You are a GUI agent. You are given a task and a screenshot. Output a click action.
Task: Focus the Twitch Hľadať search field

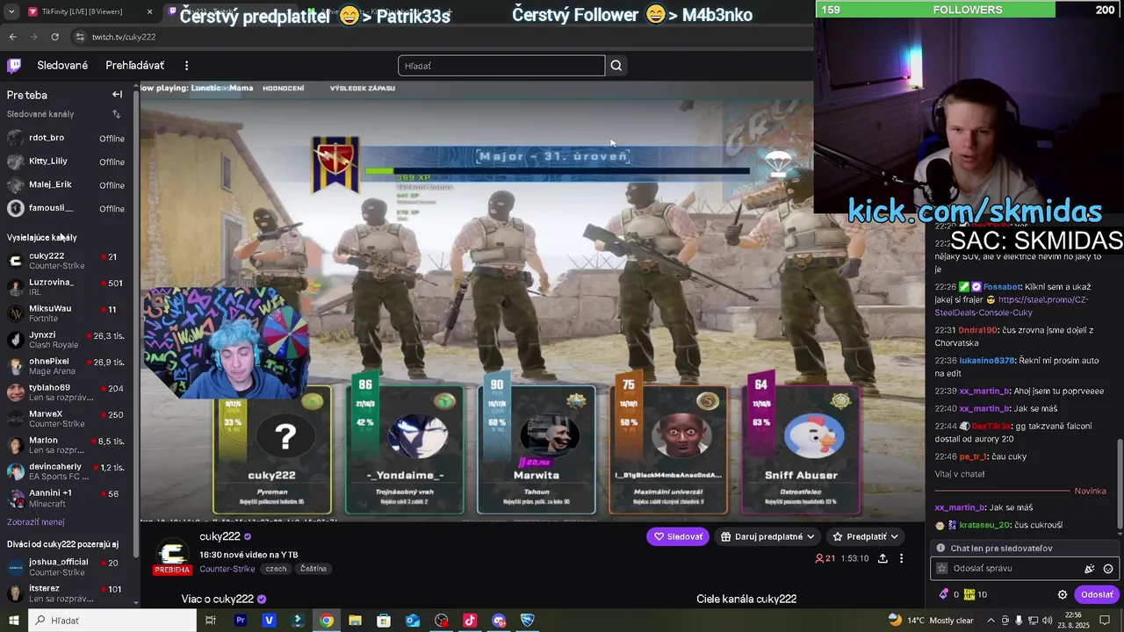tap(501, 66)
